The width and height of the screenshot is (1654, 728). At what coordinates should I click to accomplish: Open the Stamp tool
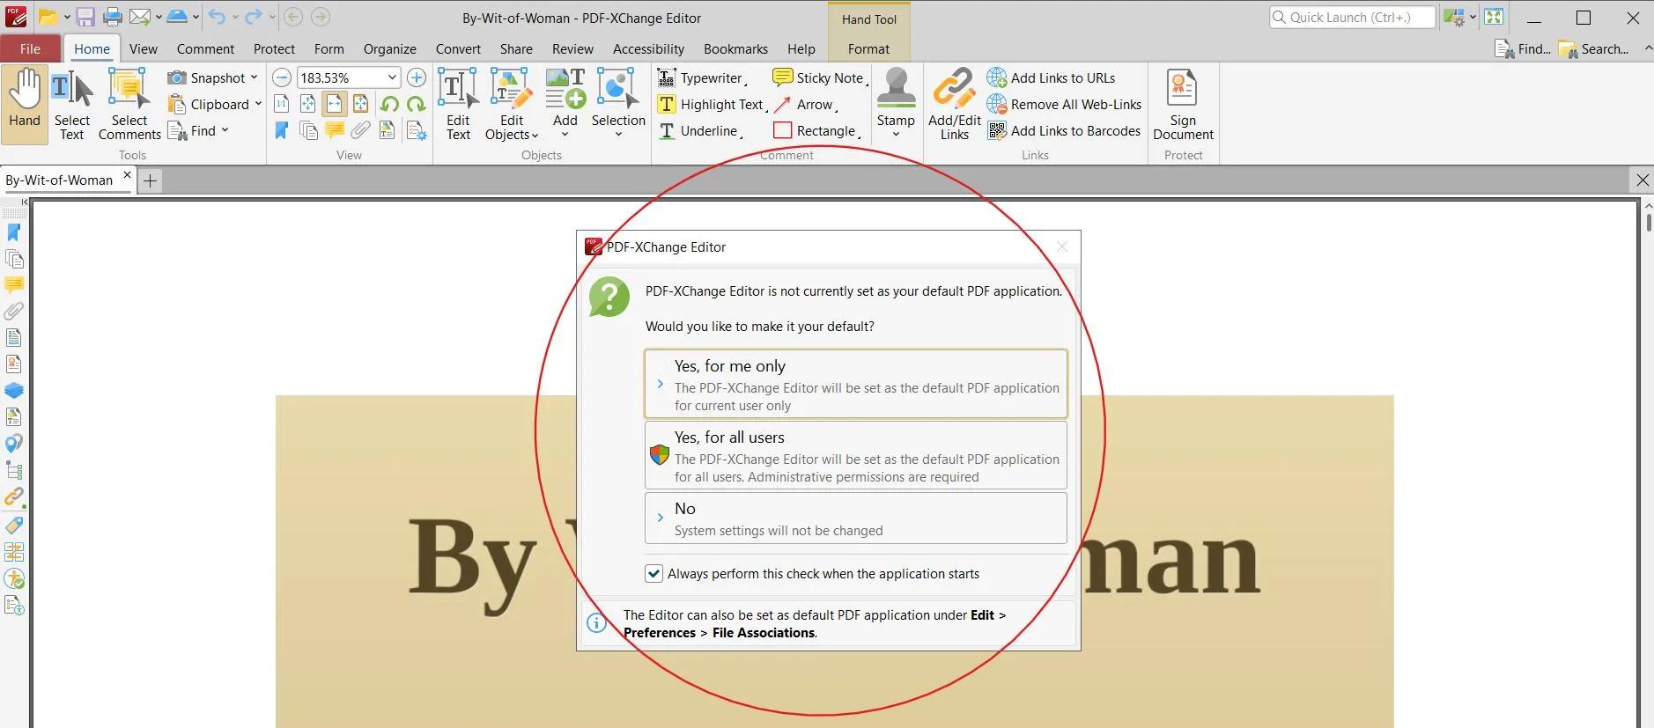point(896,90)
